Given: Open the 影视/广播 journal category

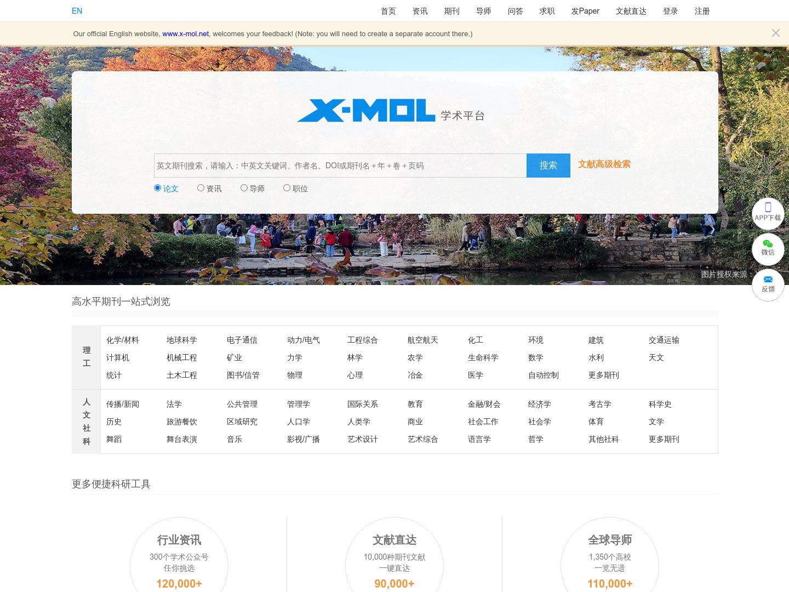Looking at the screenshot, I should tap(304, 439).
